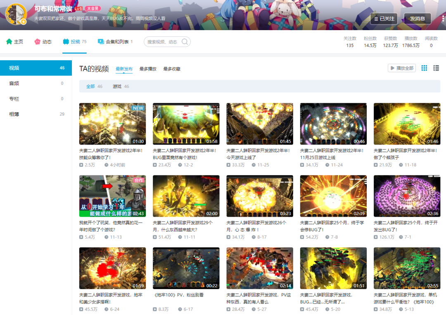Click the 已关注 followed button
This screenshot has width=446, height=315.
[383, 19]
